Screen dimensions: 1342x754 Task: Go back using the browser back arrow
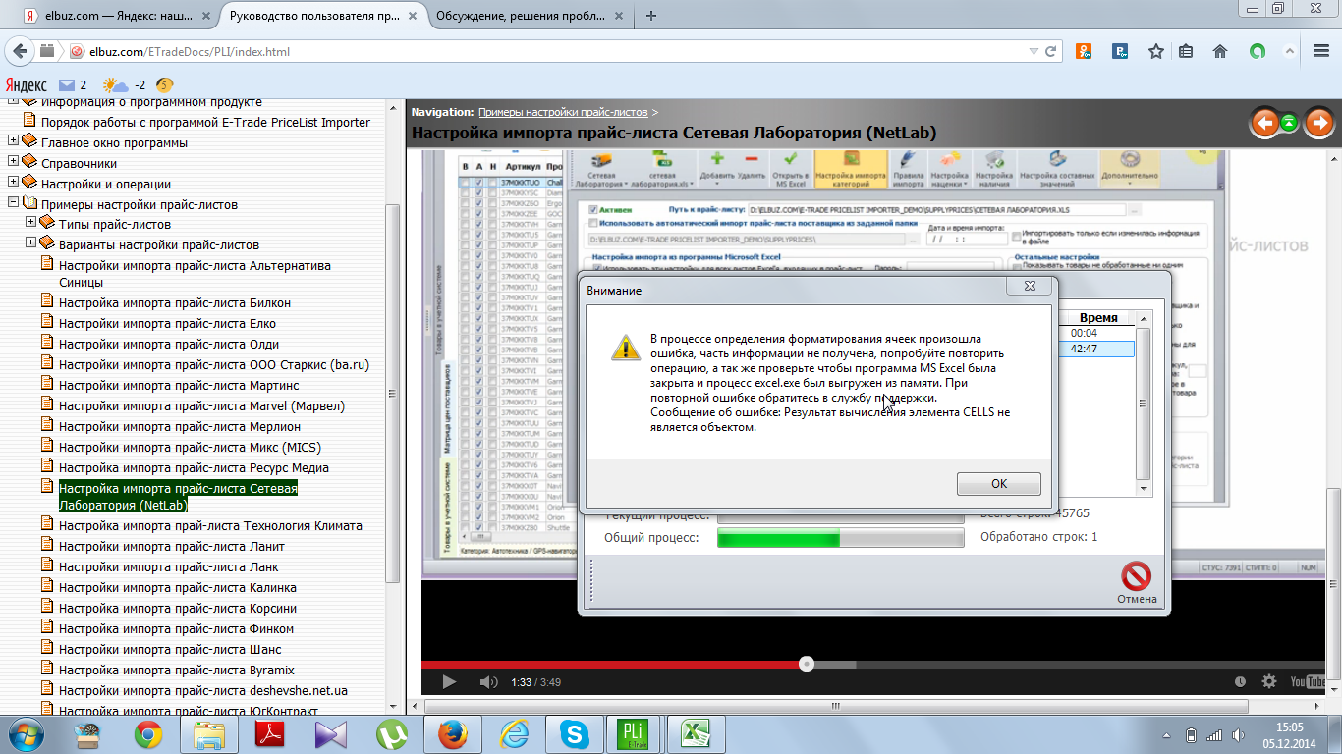21,51
